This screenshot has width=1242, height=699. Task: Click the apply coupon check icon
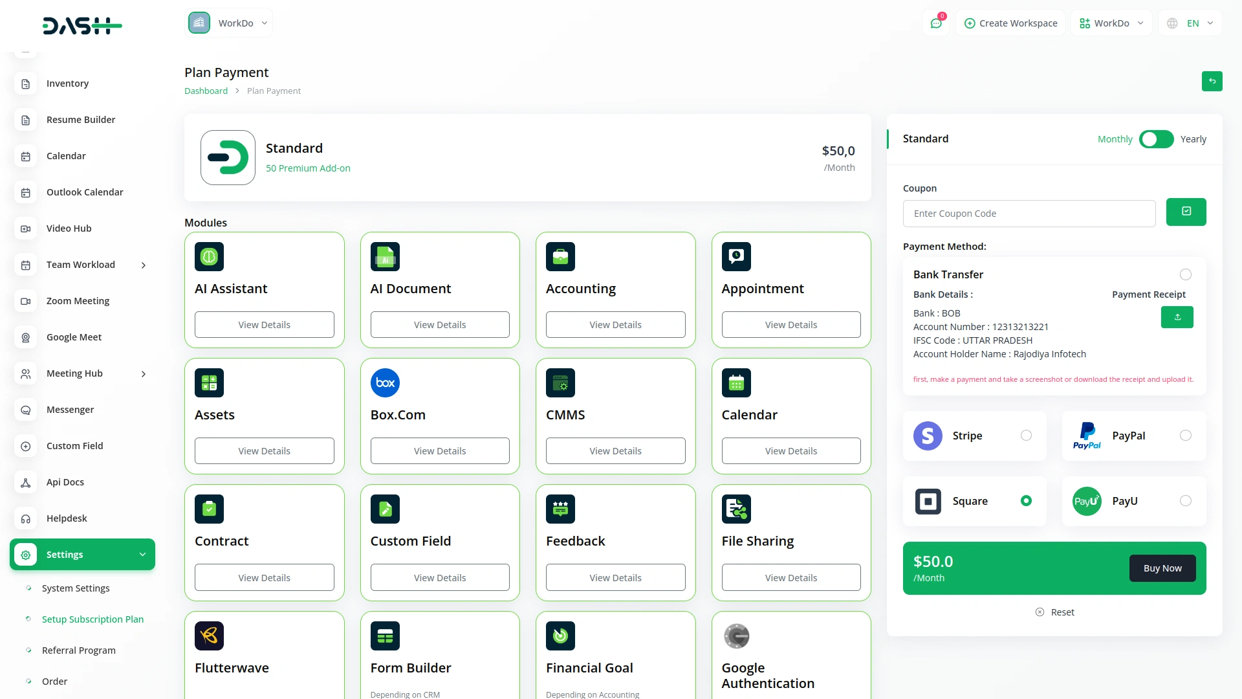tap(1186, 212)
